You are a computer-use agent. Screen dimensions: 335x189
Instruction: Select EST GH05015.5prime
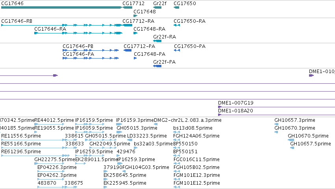(x=105, y=136)
